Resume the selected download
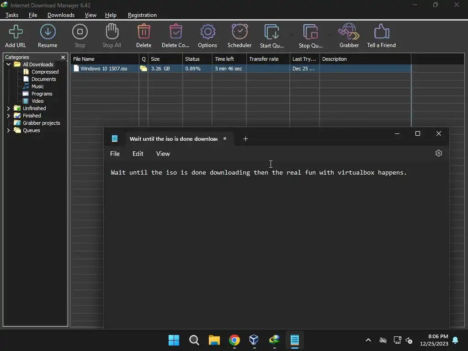This screenshot has height=351, width=468. 48,36
